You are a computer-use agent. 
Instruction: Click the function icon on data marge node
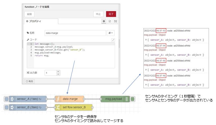tap(58, 99)
